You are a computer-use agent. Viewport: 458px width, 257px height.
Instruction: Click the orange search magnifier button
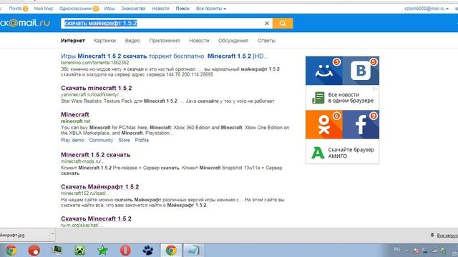[283, 24]
